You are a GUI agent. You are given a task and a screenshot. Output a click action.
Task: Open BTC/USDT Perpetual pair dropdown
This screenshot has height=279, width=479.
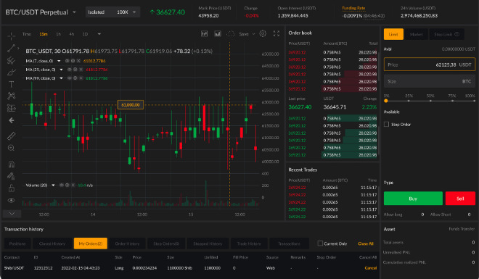click(x=74, y=12)
